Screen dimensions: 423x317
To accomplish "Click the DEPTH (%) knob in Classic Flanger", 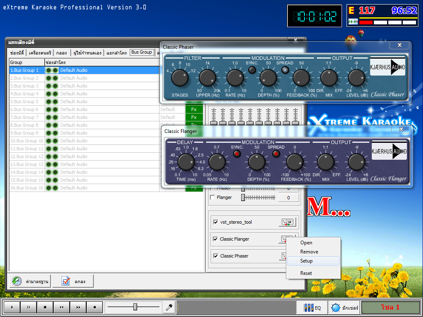I will point(257,162).
